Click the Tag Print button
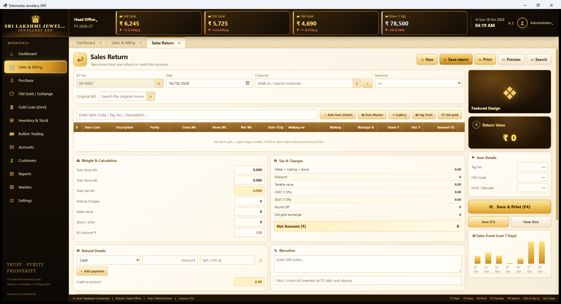This screenshot has height=304, width=561. tap(424, 115)
